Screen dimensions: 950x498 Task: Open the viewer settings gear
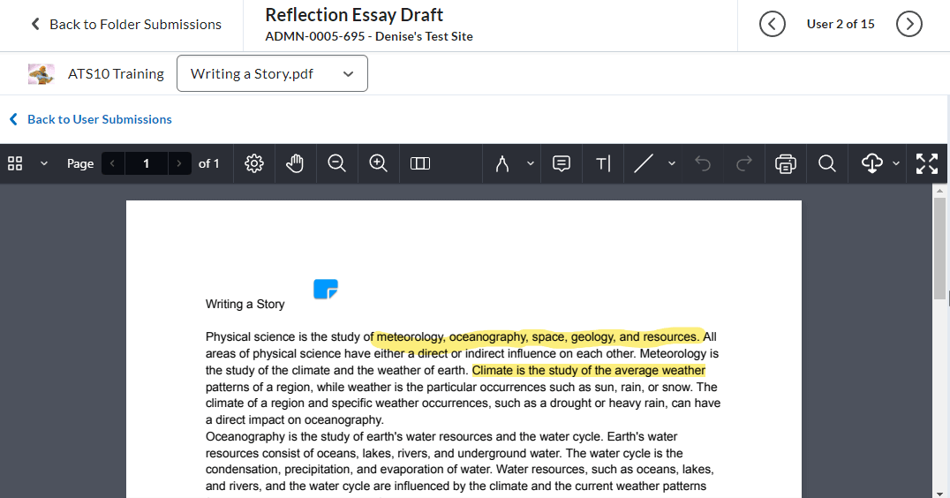click(x=254, y=163)
